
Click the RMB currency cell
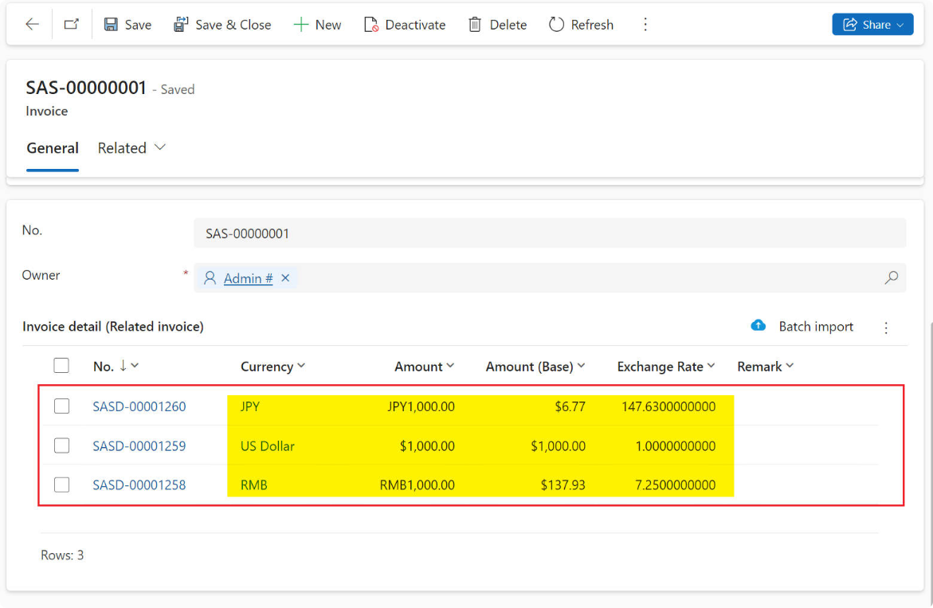pyautogui.click(x=254, y=484)
